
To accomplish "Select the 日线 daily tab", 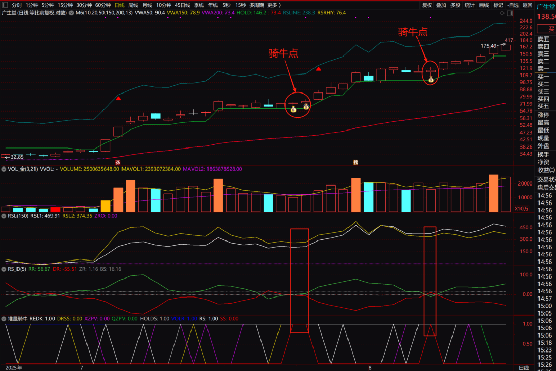I will pos(119,5).
